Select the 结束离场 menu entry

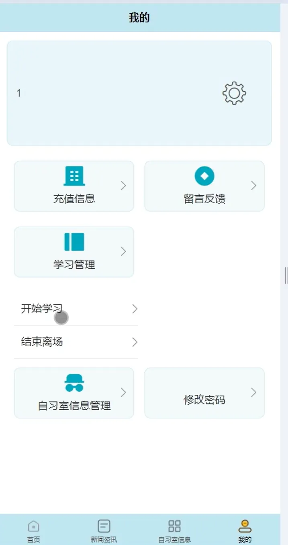tap(76, 342)
